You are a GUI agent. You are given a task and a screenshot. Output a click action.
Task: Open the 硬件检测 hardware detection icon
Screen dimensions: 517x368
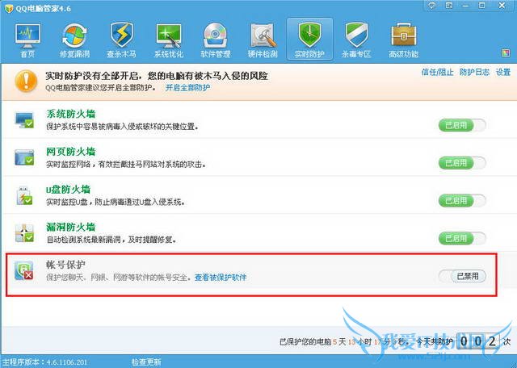point(263,40)
